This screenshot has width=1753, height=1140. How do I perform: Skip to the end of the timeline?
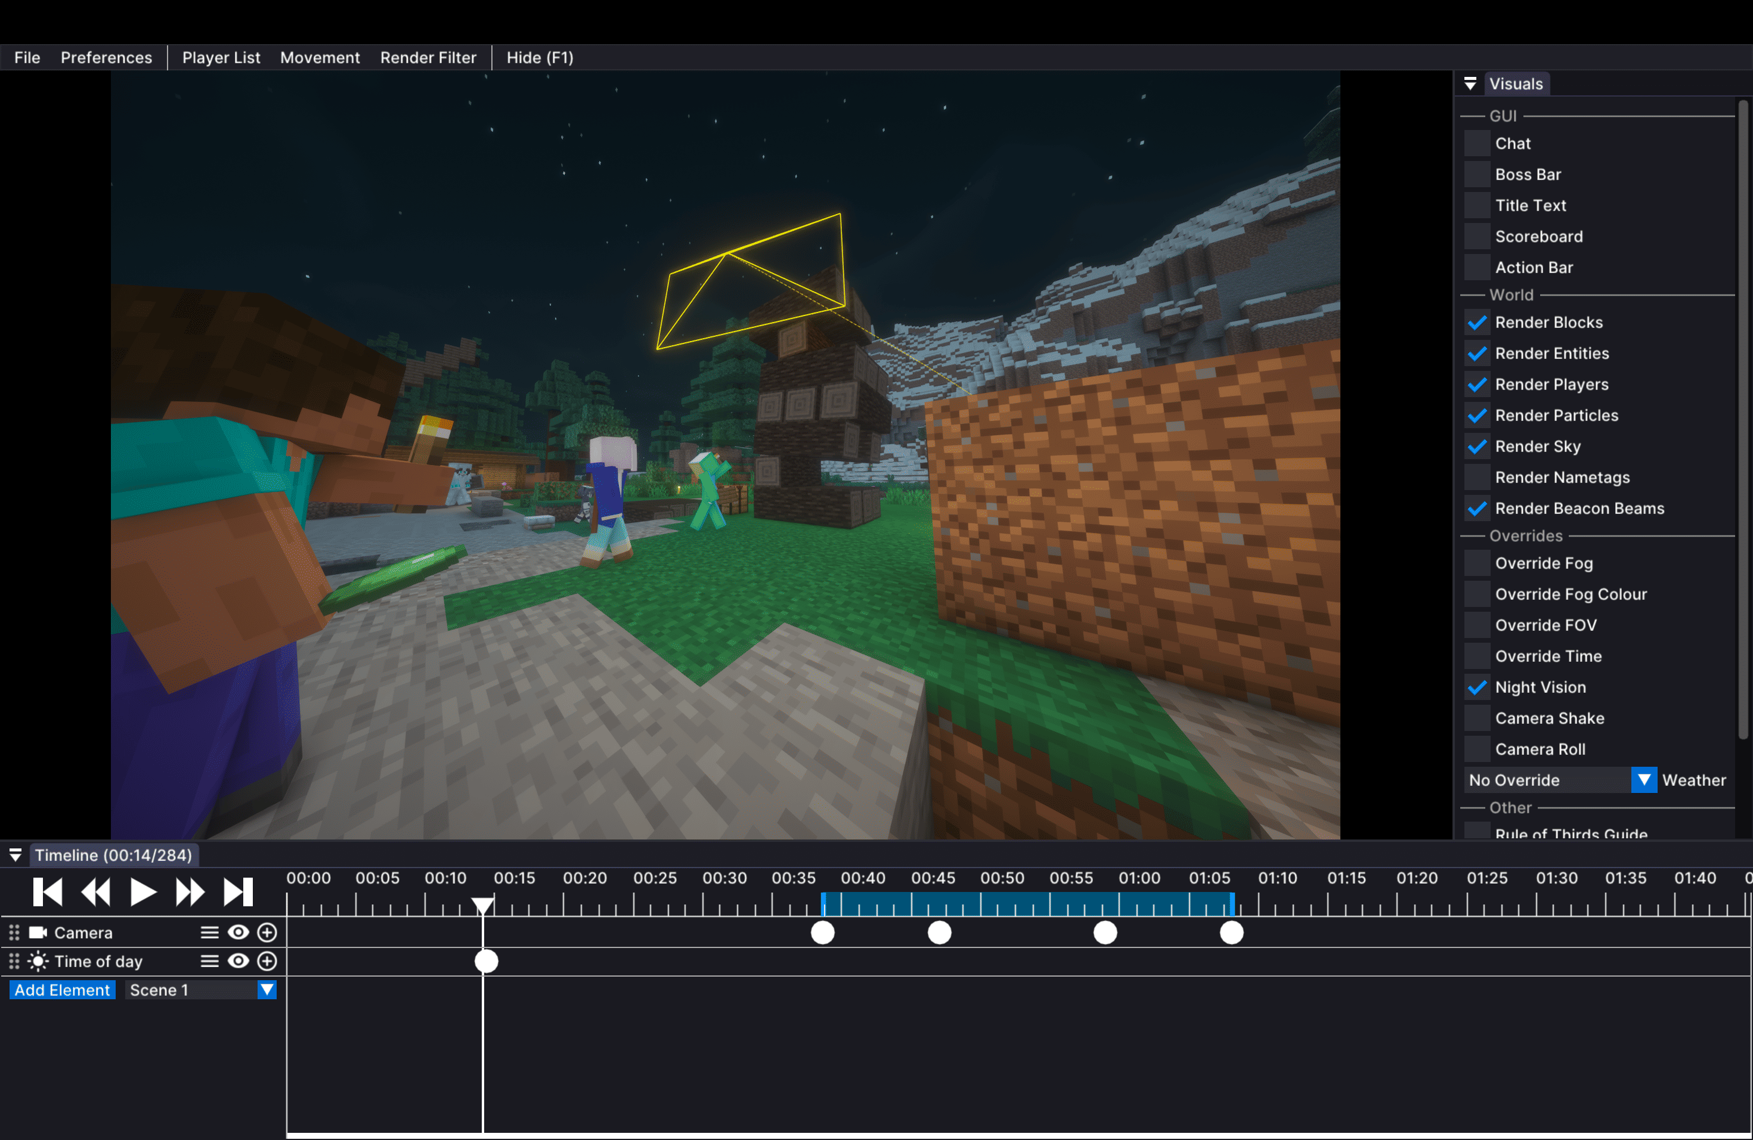coord(238,892)
